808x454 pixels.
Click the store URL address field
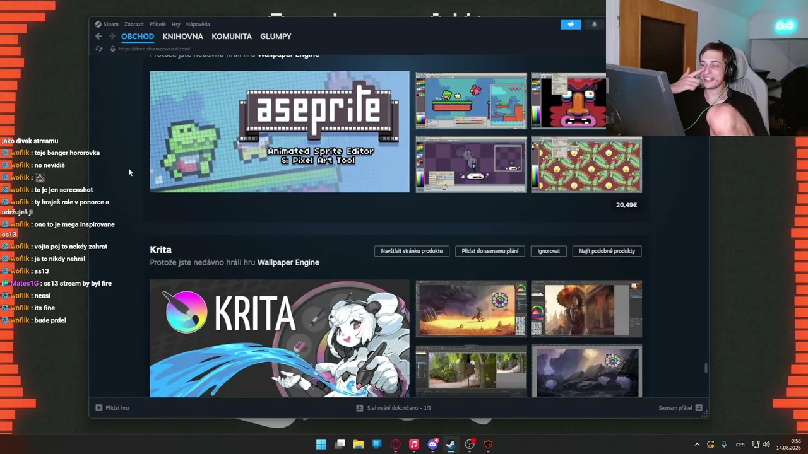[154, 49]
